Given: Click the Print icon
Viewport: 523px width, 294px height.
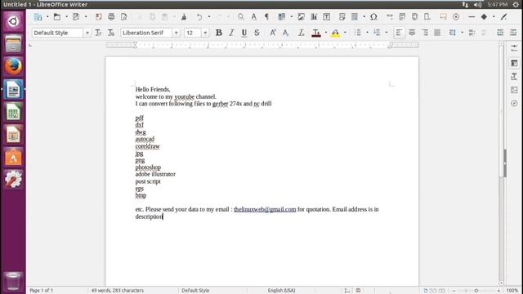Looking at the screenshot, I should click(x=111, y=16).
